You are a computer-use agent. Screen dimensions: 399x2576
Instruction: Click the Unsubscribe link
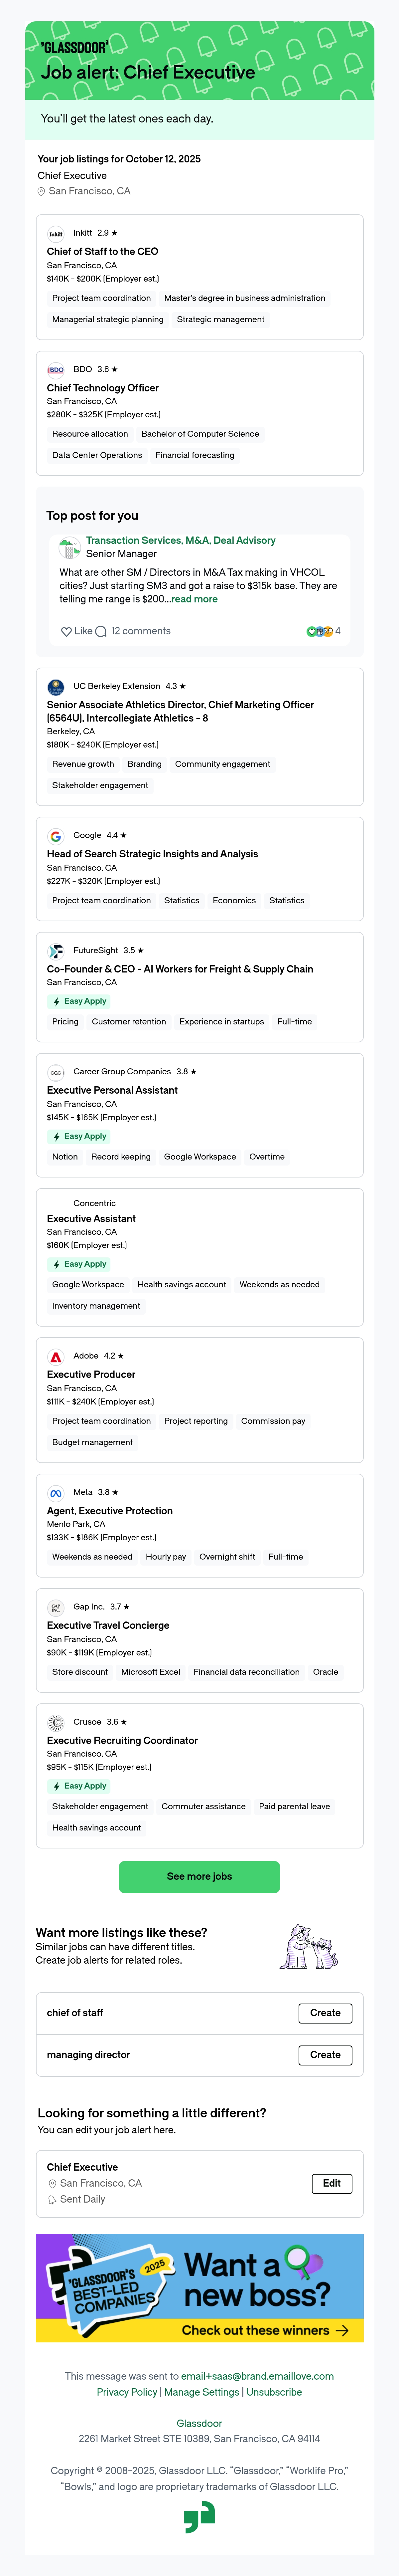click(274, 2392)
